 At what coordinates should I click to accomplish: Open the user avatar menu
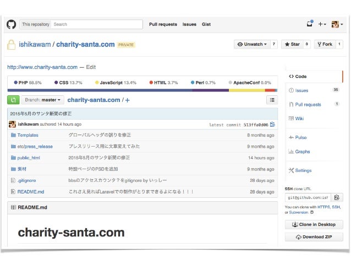pos(337,24)
